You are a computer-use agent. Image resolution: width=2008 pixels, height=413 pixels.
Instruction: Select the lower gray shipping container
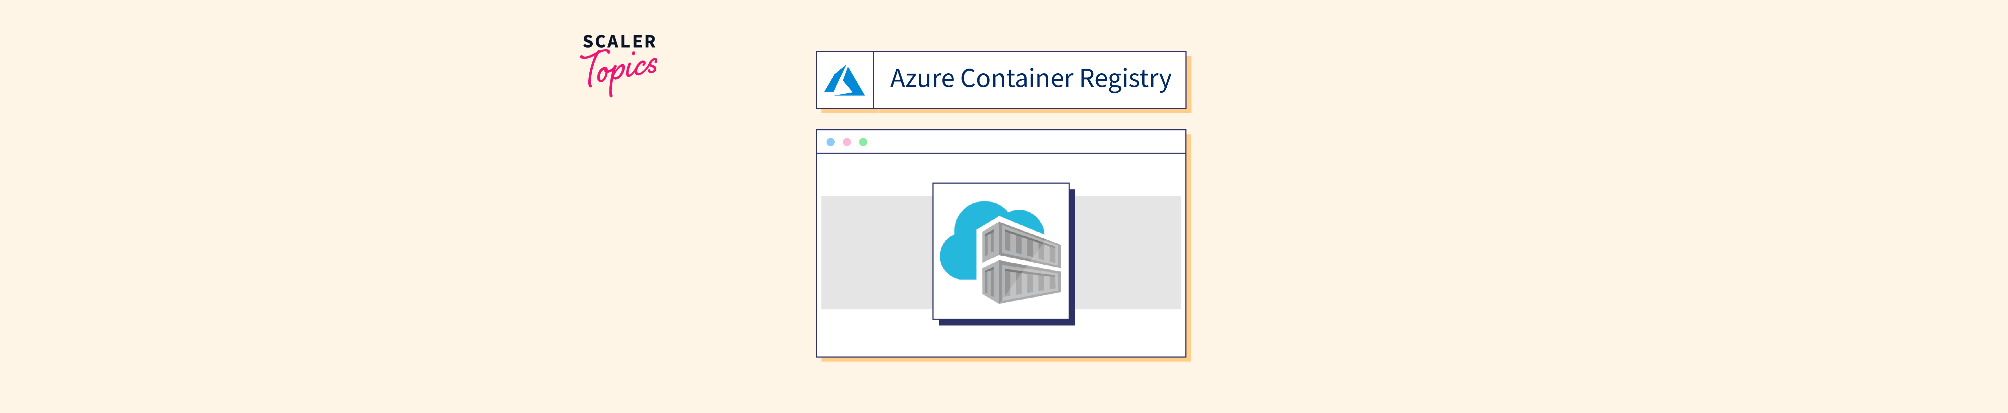pos(1020,282)
